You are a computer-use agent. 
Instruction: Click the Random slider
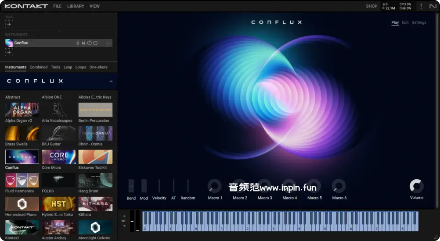[188, 186]
